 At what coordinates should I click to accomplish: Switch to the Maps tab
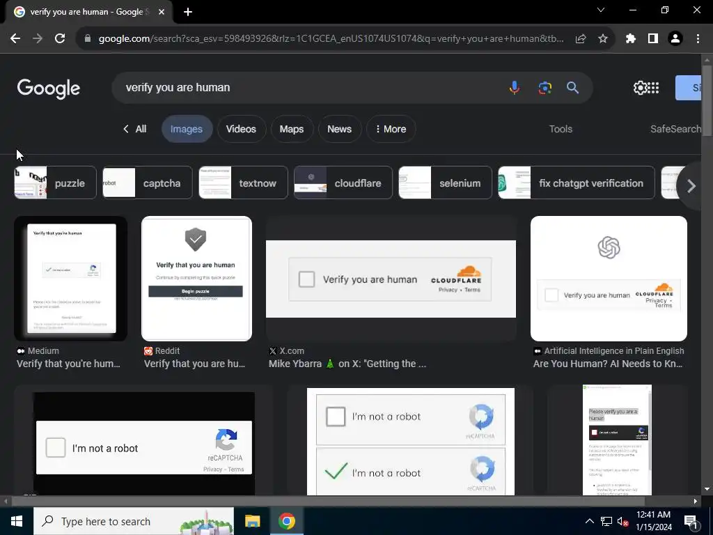[x=292, y=129]
